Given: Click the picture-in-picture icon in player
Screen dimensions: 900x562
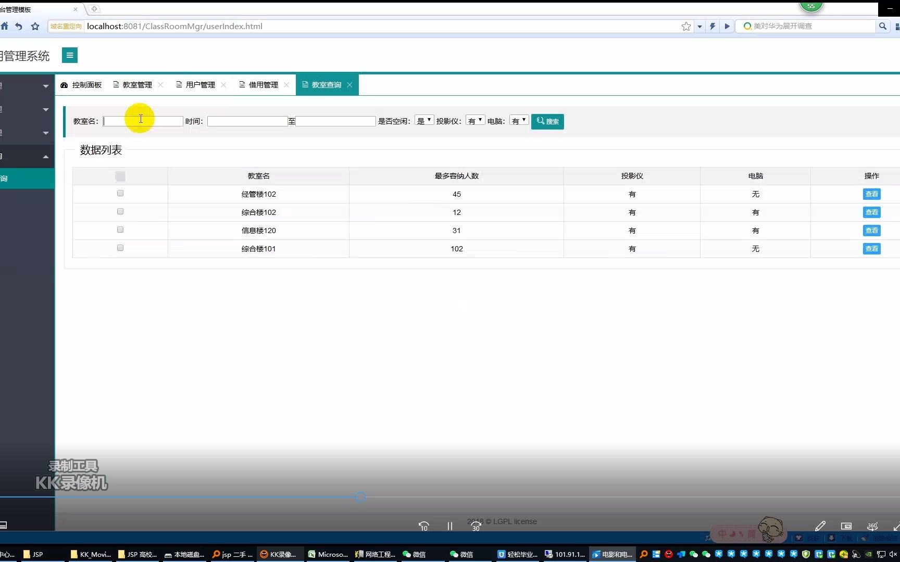Looking at the screenshot, I should [x=846, y=526].
